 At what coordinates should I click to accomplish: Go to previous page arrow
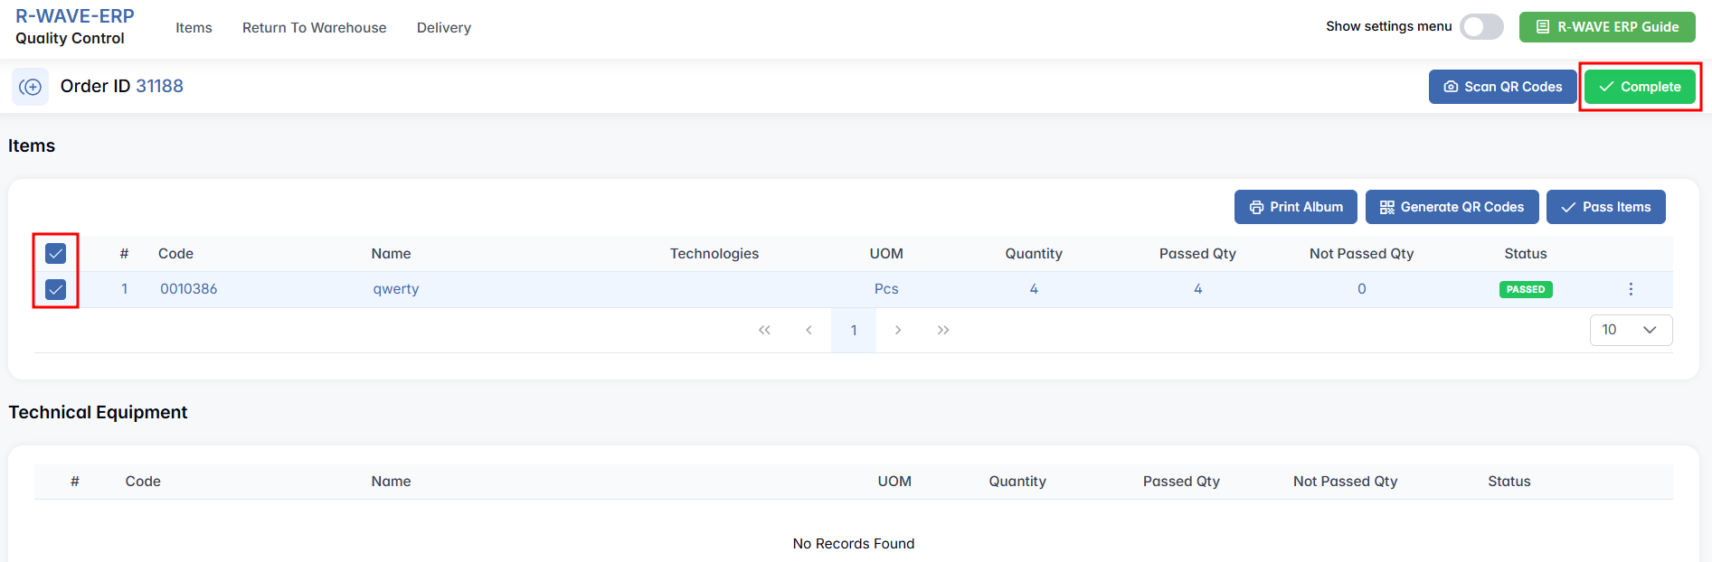coord(809,330)
